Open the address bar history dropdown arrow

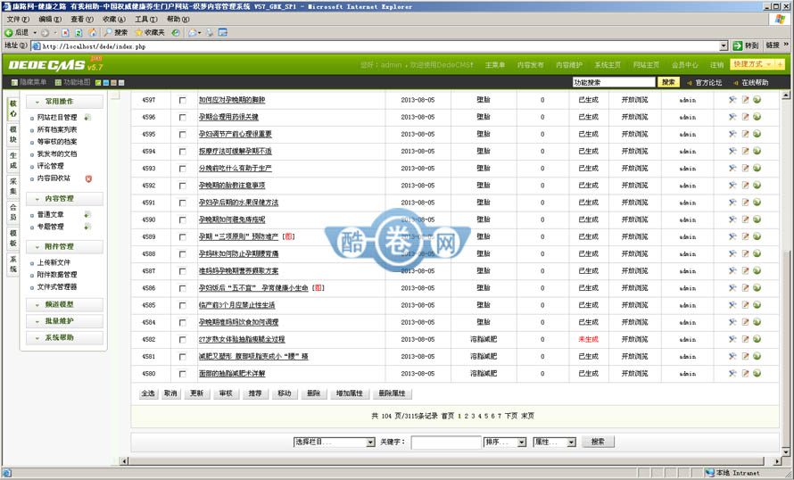point(724,46)
